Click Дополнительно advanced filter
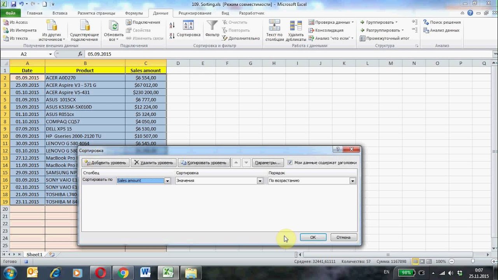Viewport: 498px width, 280px height. click(x=241, y=38)
